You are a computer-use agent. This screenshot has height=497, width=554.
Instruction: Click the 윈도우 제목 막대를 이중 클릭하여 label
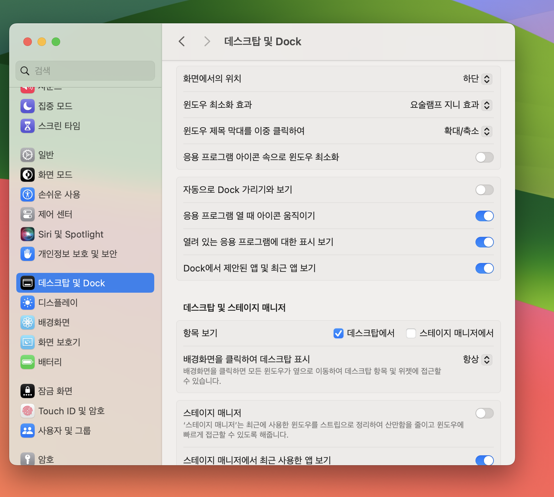244,131
